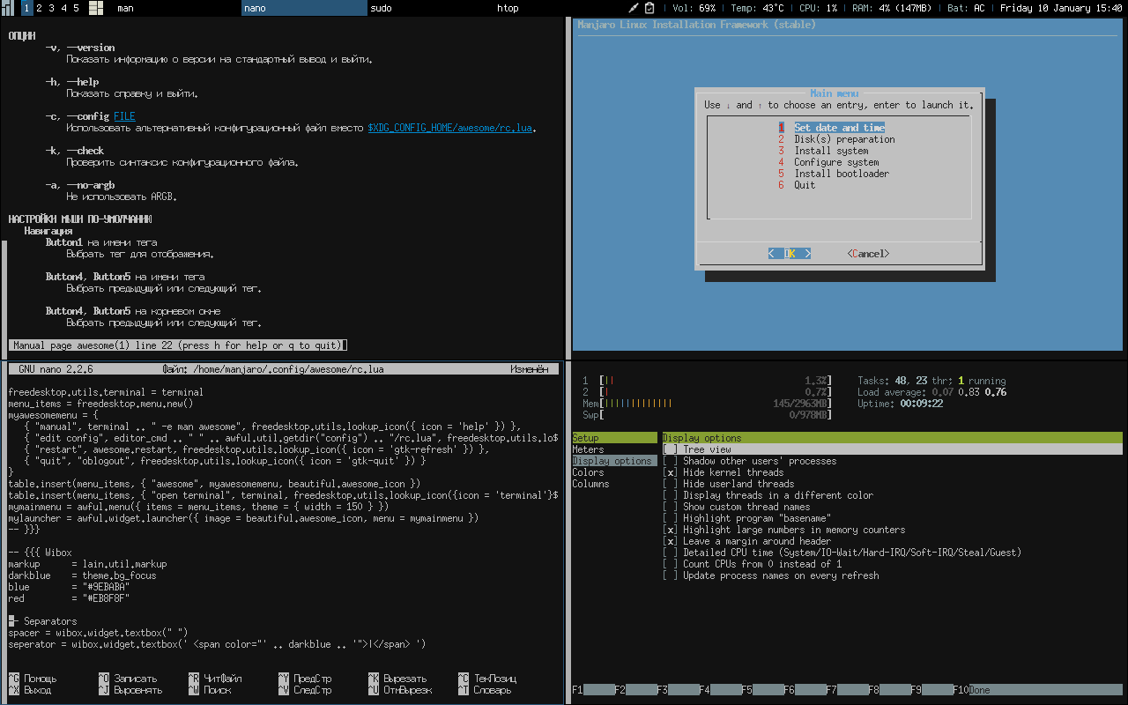The width and height of the screenshot is (1128, 705).
Task: Pick "Configure system" in Main menu
Action: [x=828, y=162]
